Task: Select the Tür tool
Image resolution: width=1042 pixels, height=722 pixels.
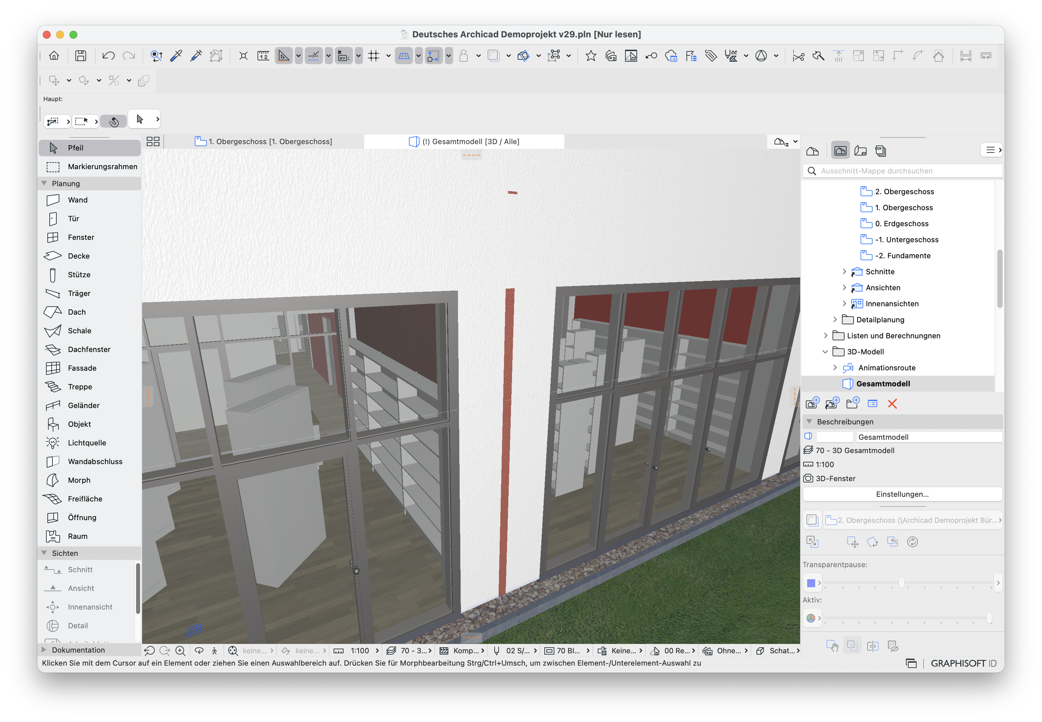Action: pyautogui.click(x=89, y=219)
